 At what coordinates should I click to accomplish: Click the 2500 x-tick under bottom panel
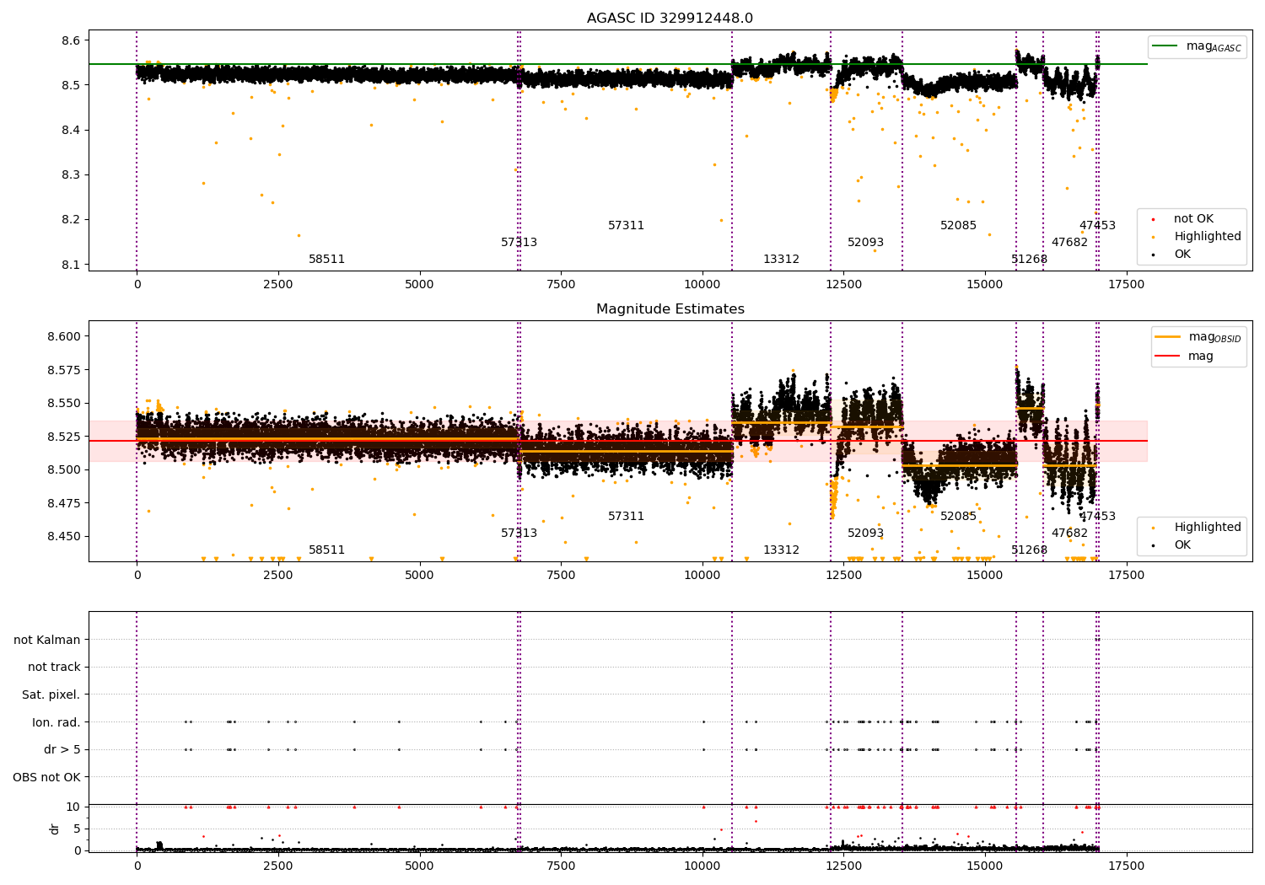click(x=278, y=866)
